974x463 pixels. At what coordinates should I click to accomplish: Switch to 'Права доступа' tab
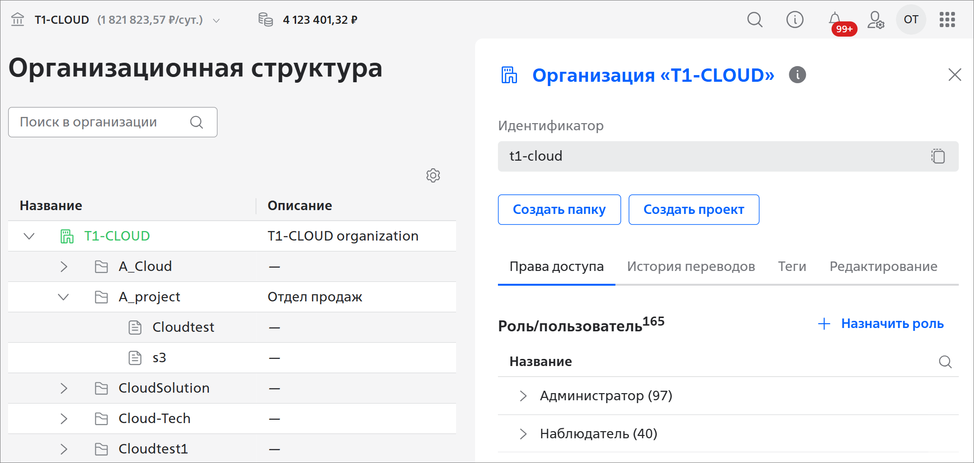(557, 267)
